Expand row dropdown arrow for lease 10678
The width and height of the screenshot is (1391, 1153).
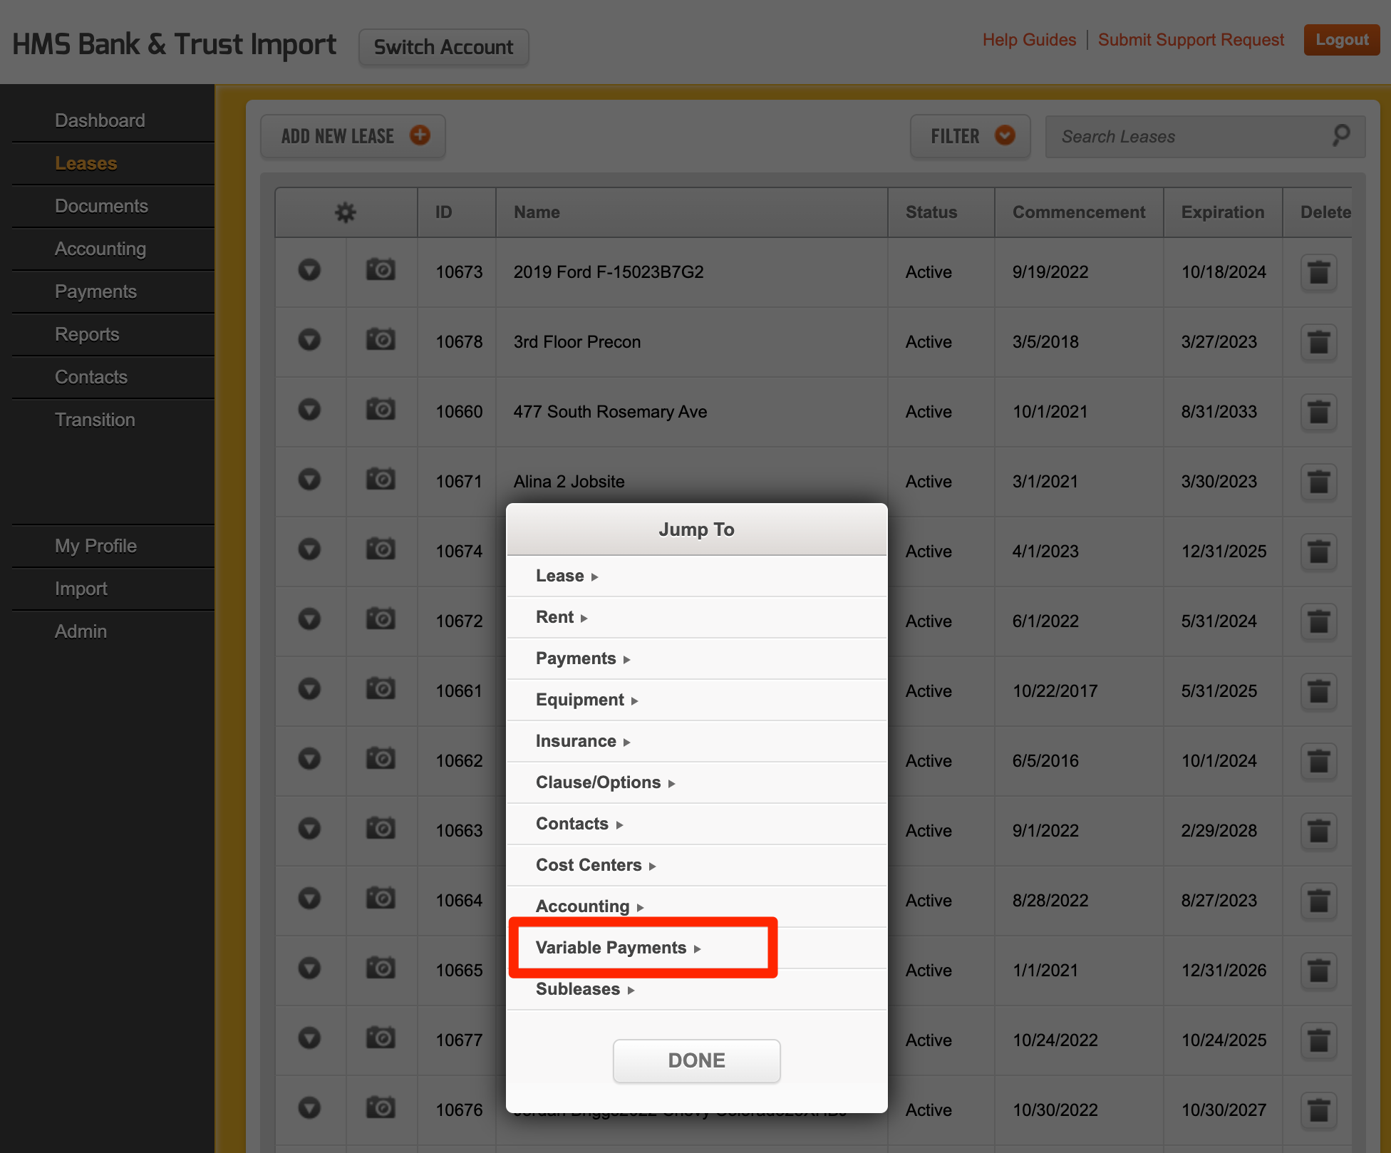click(309, 340)
